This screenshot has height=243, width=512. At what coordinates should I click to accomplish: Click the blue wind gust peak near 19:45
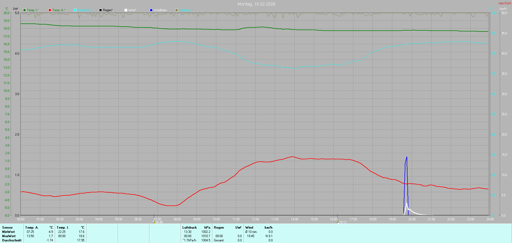coord(407,157)
